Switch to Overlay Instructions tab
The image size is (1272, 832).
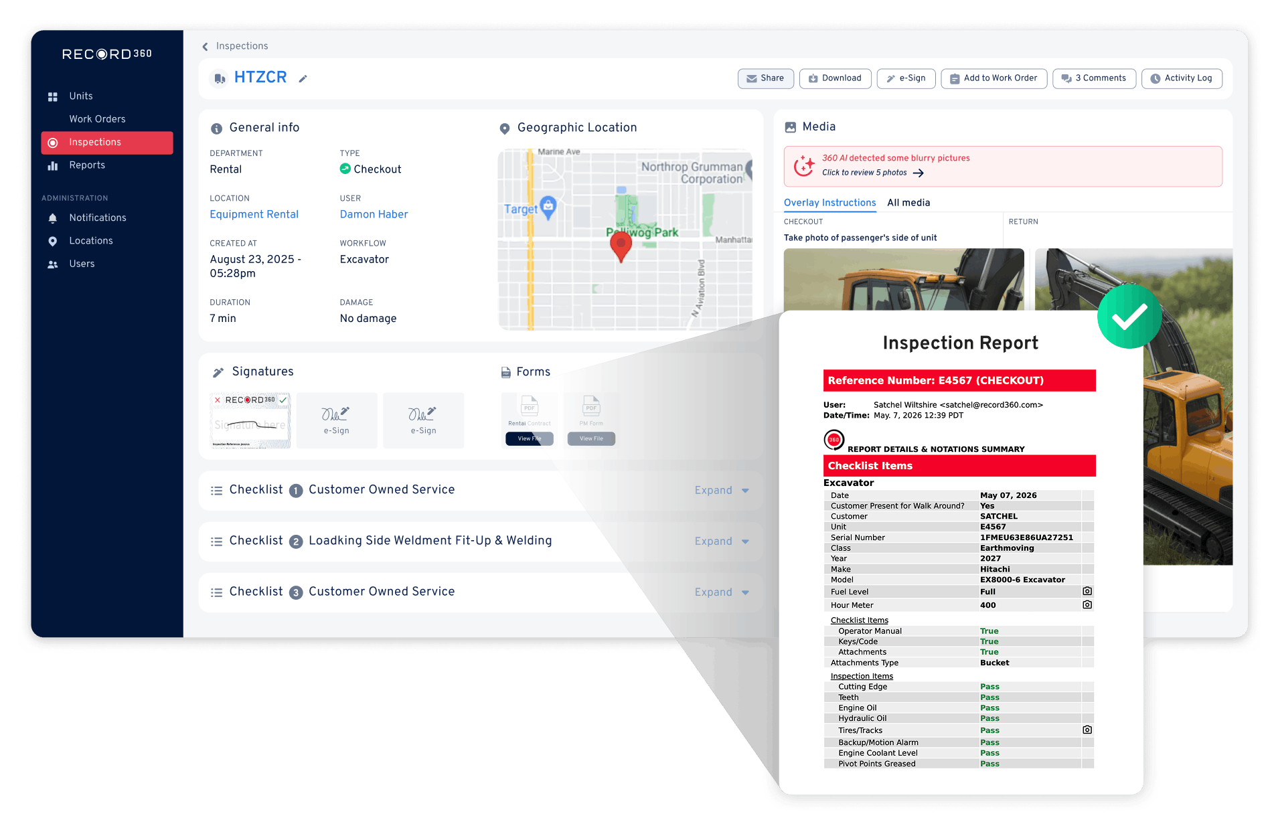tap(829, 203)
